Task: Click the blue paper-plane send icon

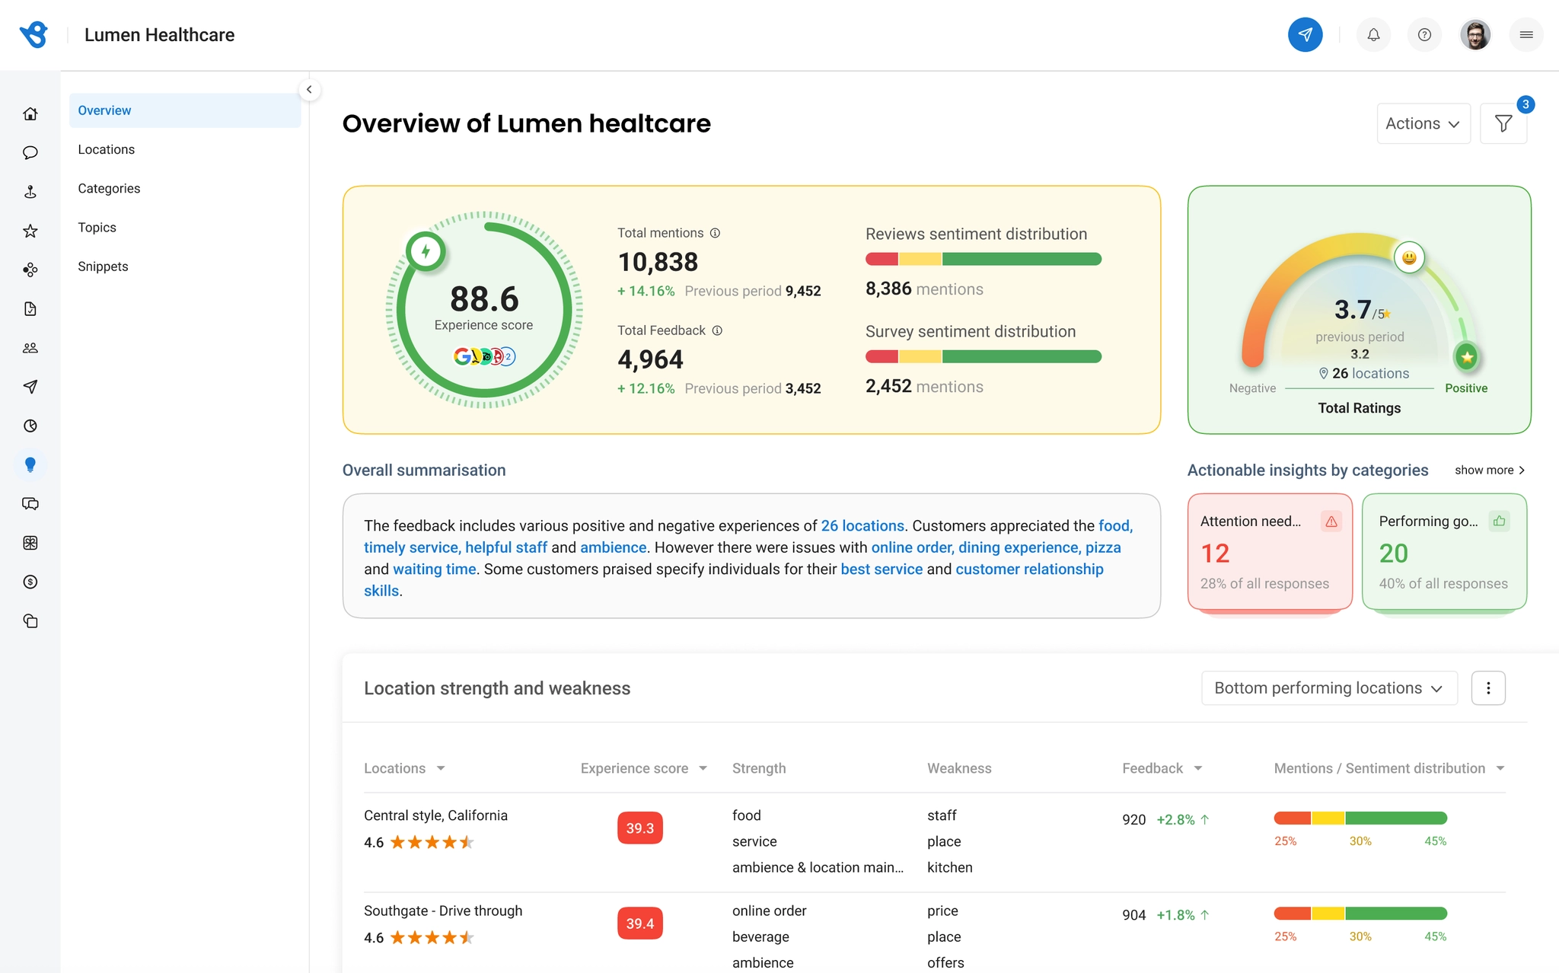Action: (x=1305, y=35)
